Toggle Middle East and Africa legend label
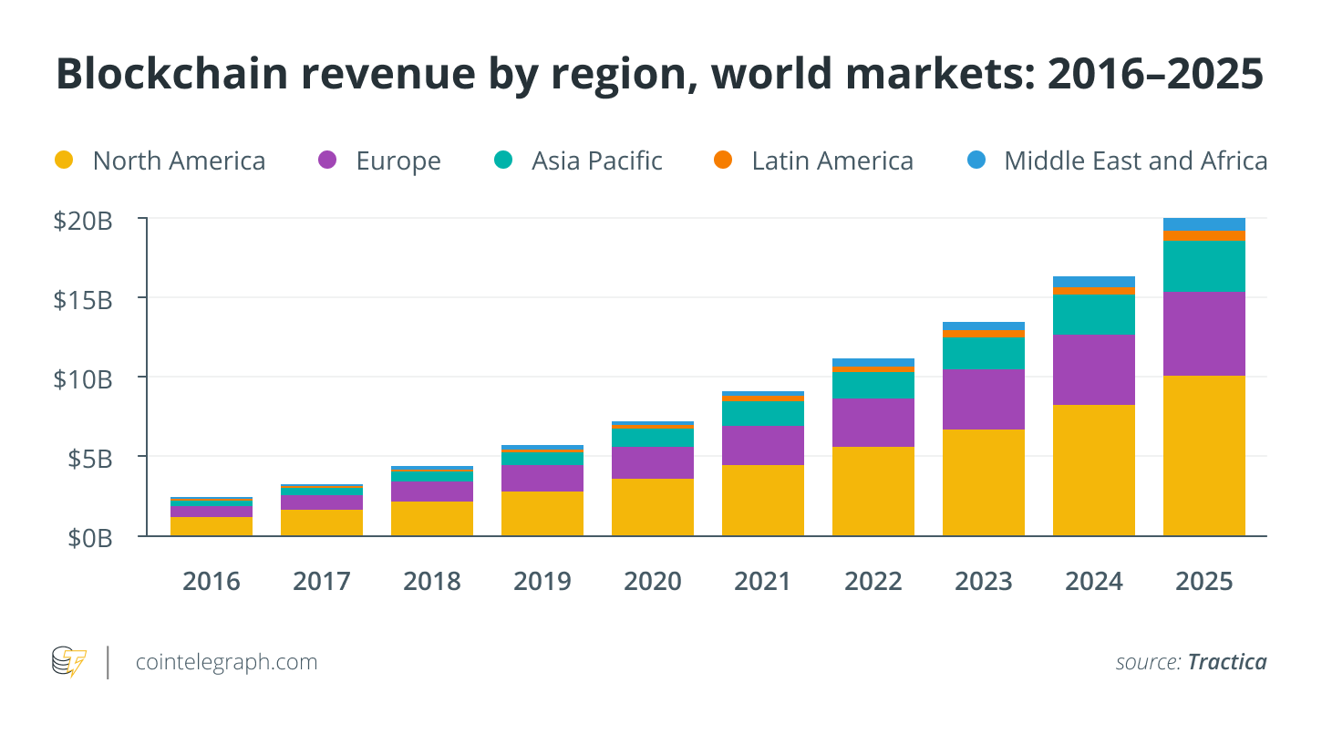 coord(1135,161)
